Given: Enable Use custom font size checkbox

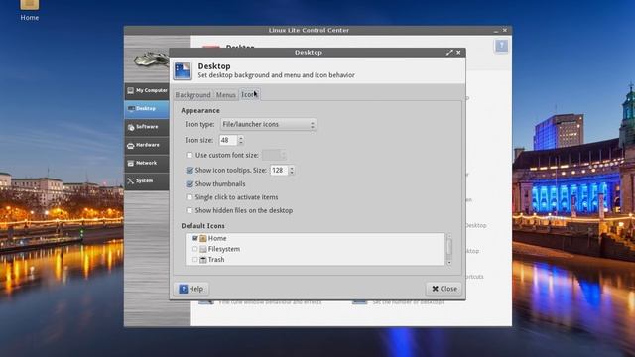Looking at the screenshot, I should (x=190, y=155).
